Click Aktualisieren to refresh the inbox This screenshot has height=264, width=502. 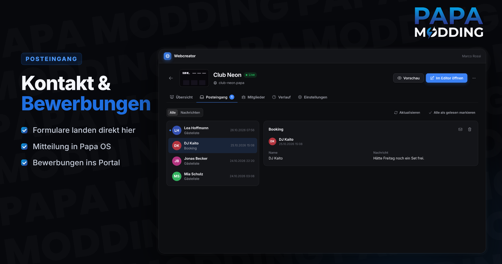click(407, 112)
